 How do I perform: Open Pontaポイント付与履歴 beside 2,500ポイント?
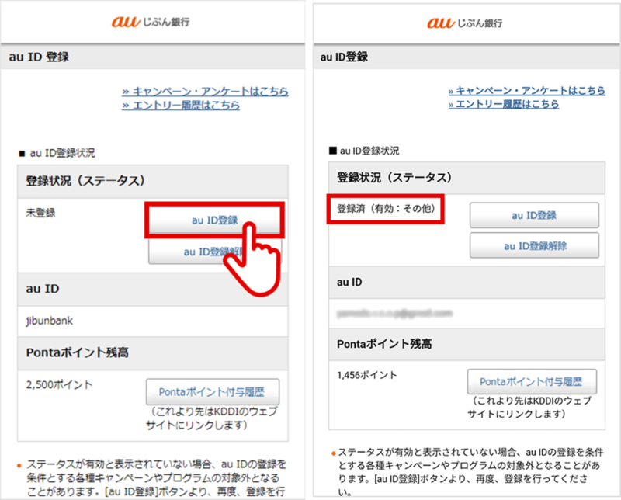coord(213,392)
